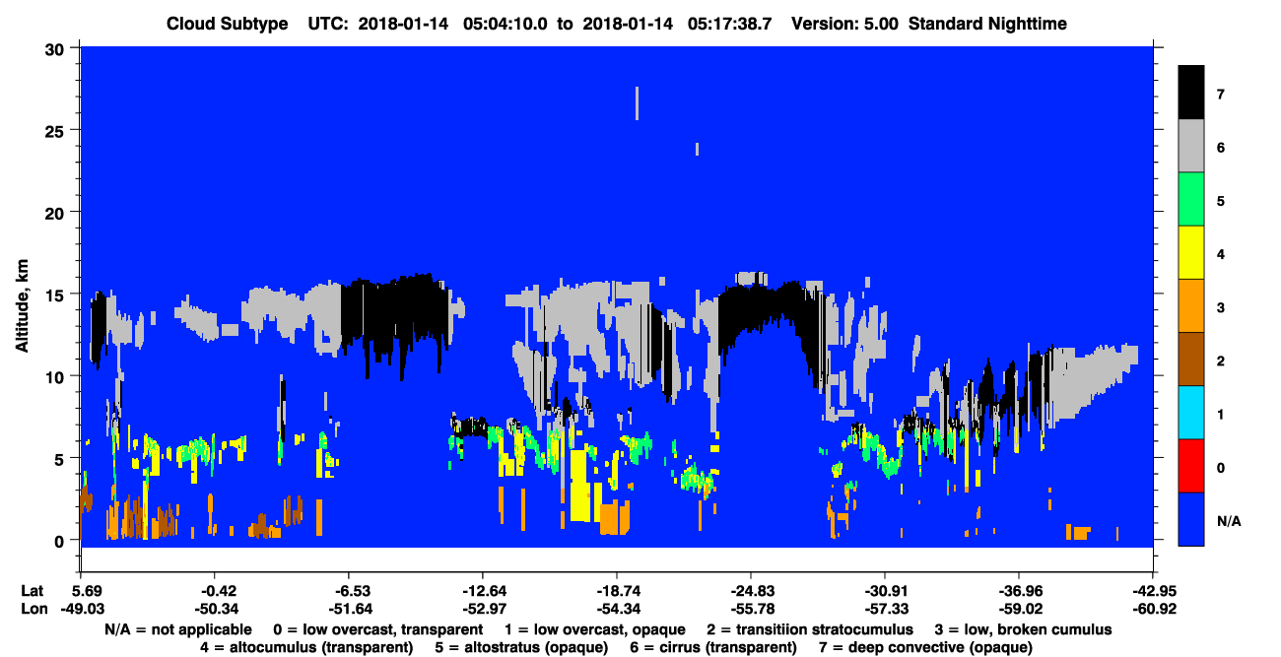1281x657 pixels.
Task: Click longitude value -52.97
Action: 482,609
